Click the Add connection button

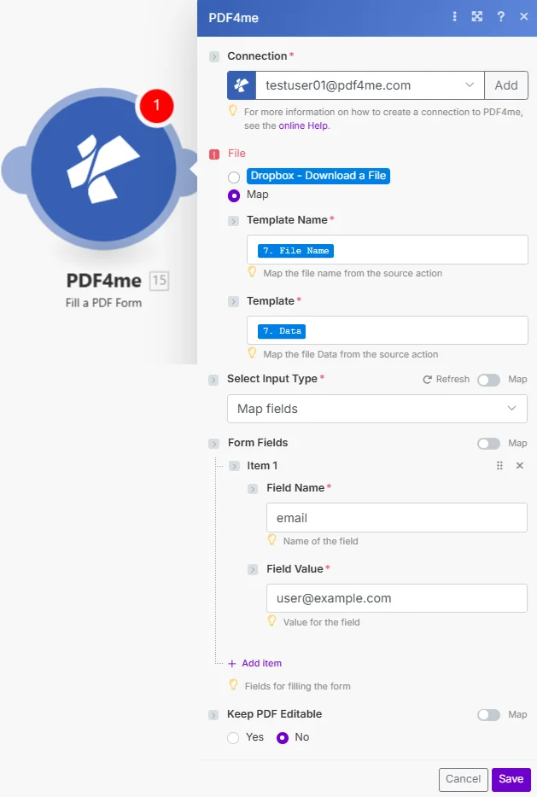pyautogui.click(x=506, y=85)
